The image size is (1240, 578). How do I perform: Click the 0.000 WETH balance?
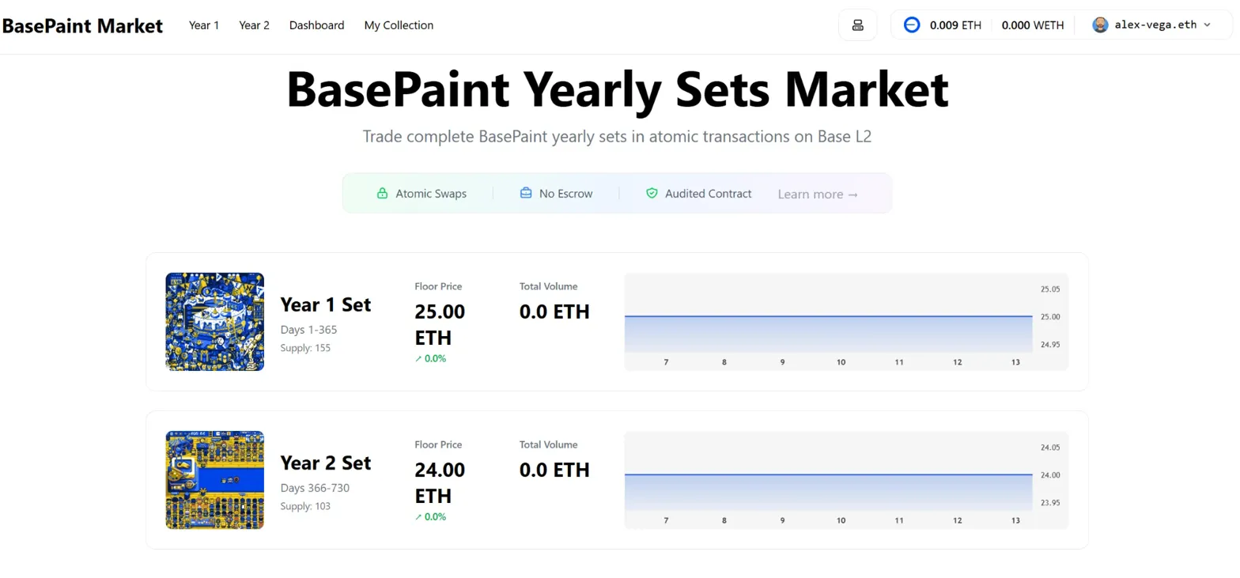click(1032, 25)
